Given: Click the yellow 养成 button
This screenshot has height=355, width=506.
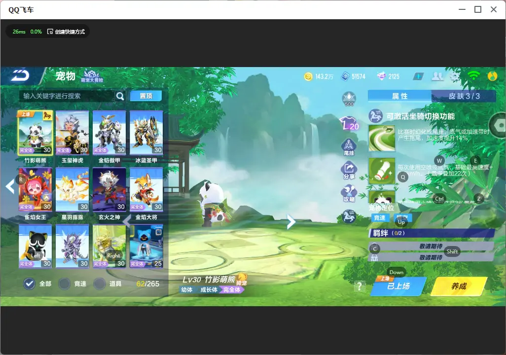Looking at the screenshot, I should pyautogui.click(x=459, y=286).
